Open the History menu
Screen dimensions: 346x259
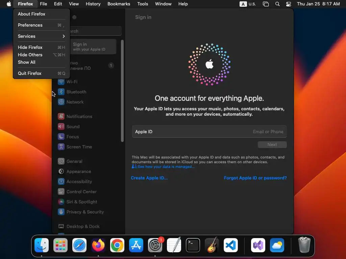tap(93, 4)
